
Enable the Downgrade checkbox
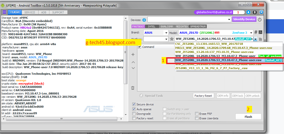pyautogui.click(x=134, y=114)
